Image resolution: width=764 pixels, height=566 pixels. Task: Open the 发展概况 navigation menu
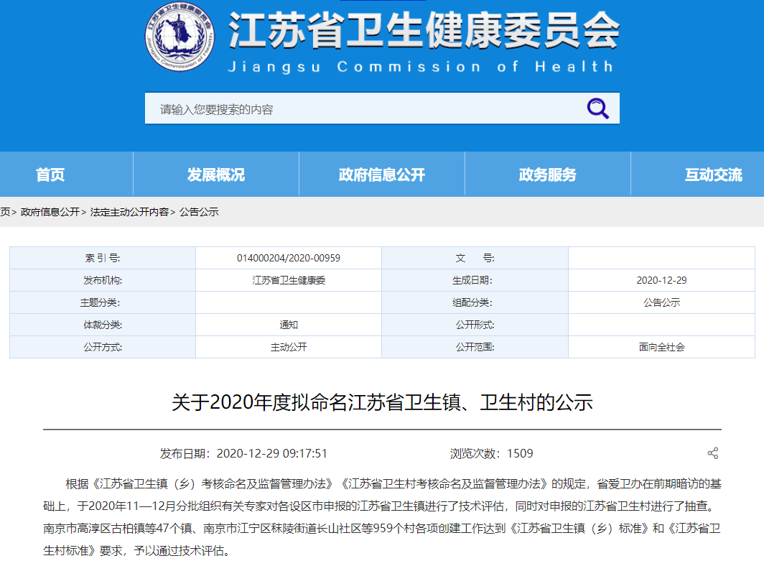point(216,174)
